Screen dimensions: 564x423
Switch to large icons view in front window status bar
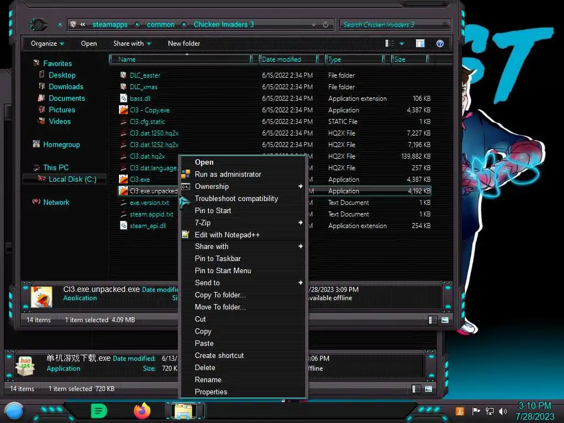[x=445, y=320]
